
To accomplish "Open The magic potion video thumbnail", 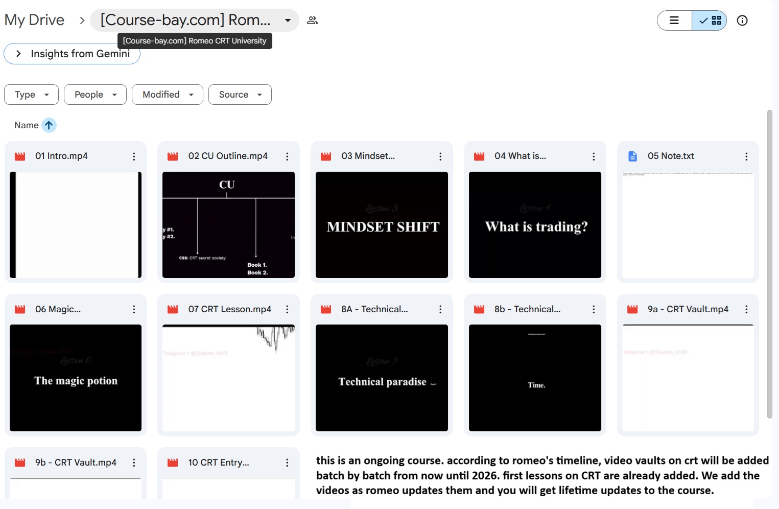I will 76,378.
